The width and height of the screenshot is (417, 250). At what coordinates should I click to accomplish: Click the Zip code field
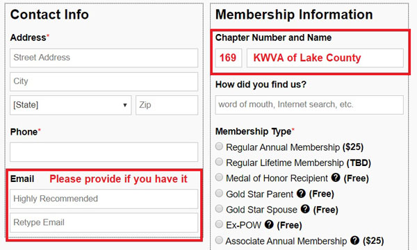click(x=167, y=105)
